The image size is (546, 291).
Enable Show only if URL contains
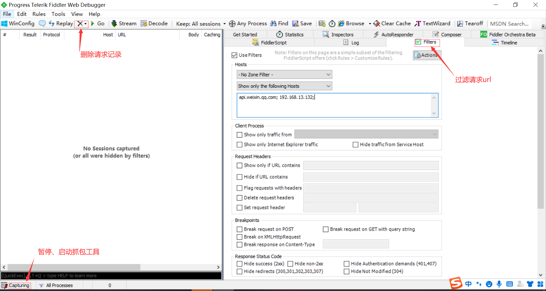pyautogui.click(x=239, y=165)
